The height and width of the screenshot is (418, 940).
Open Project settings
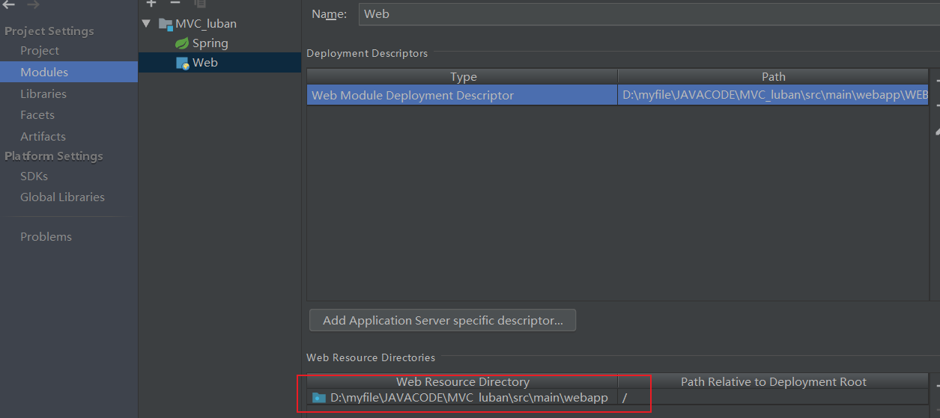(x=40, y=51)
